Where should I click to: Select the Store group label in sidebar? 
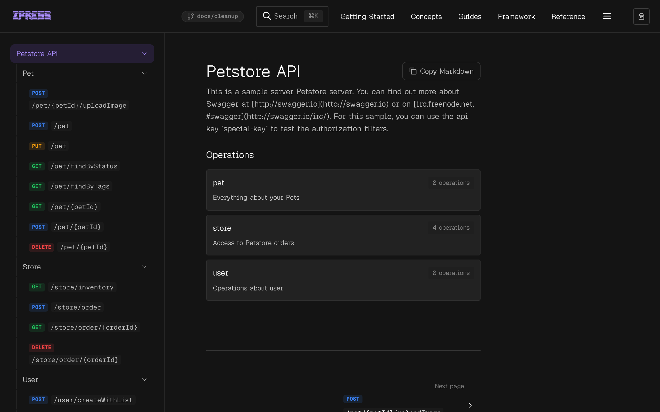(32, 267)
